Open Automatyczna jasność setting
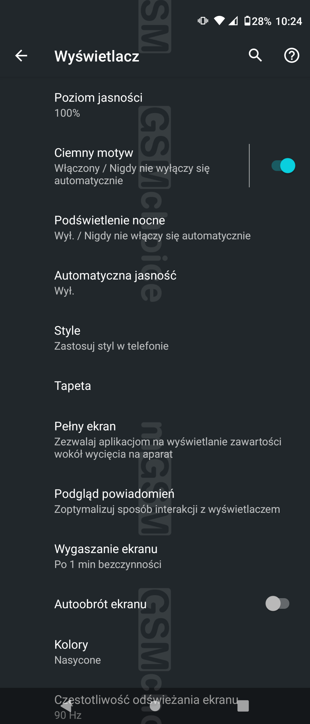 point(115,282)
